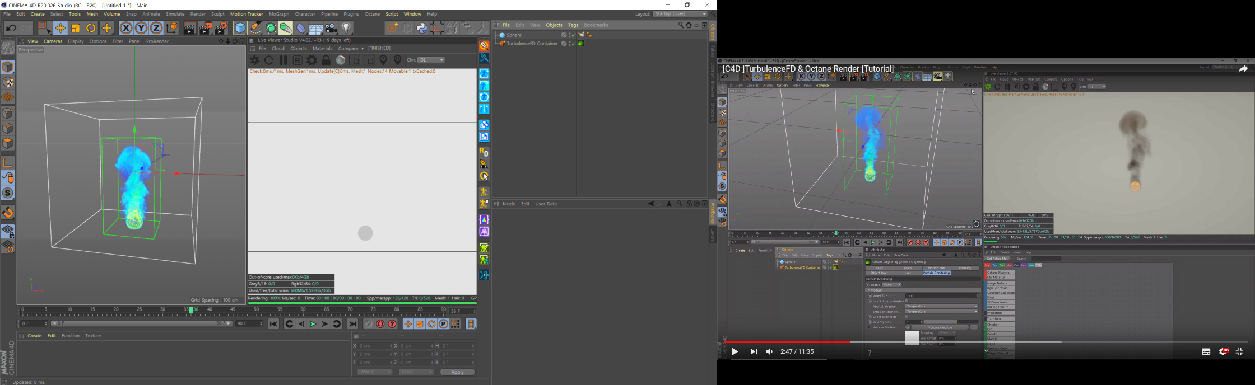Toggle the Y axis lock
The height and width of the screenshot is (385, 1255).
click(x=141, y=28)
